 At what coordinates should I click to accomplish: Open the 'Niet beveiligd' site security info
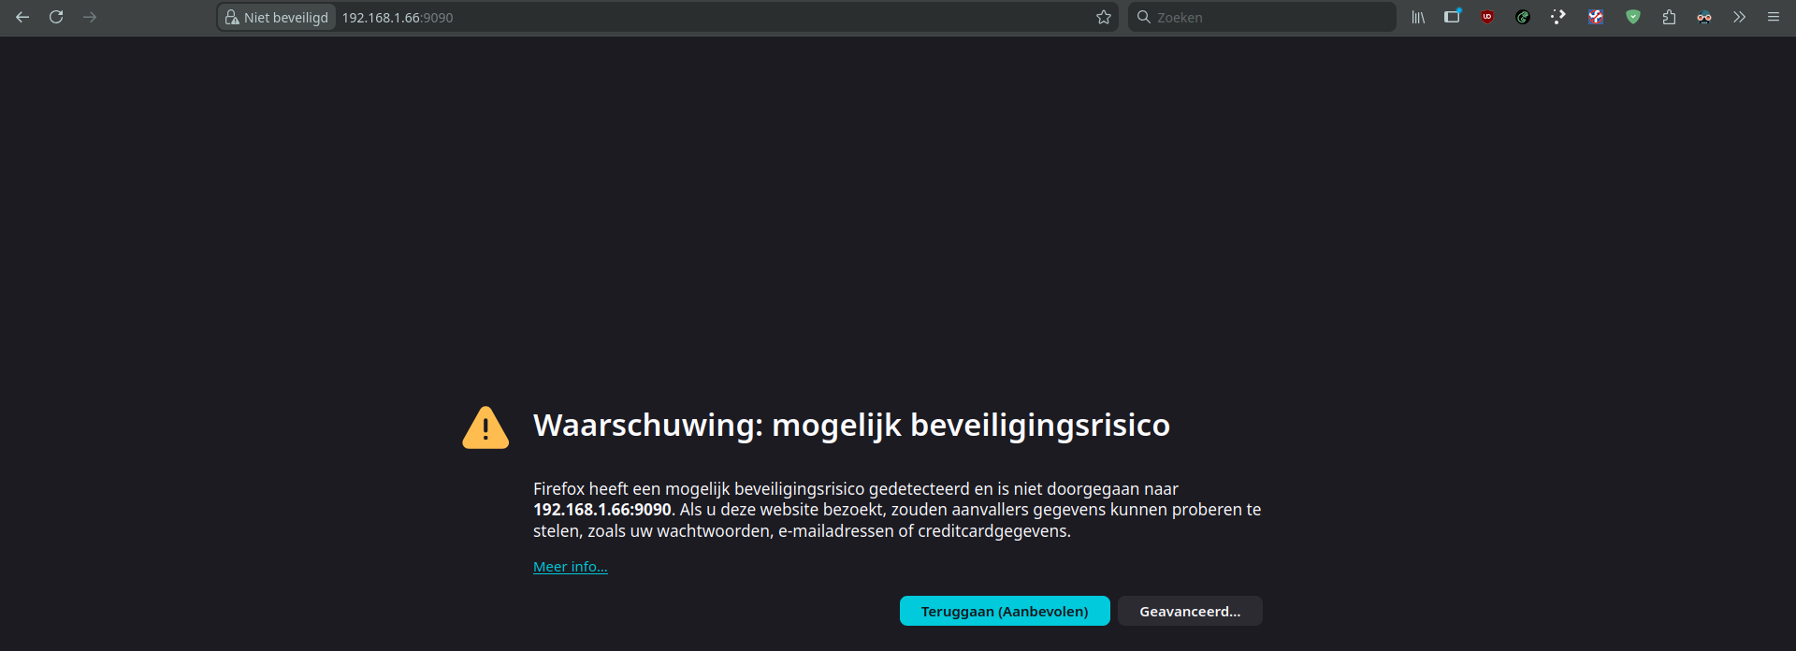click(277, 17)
